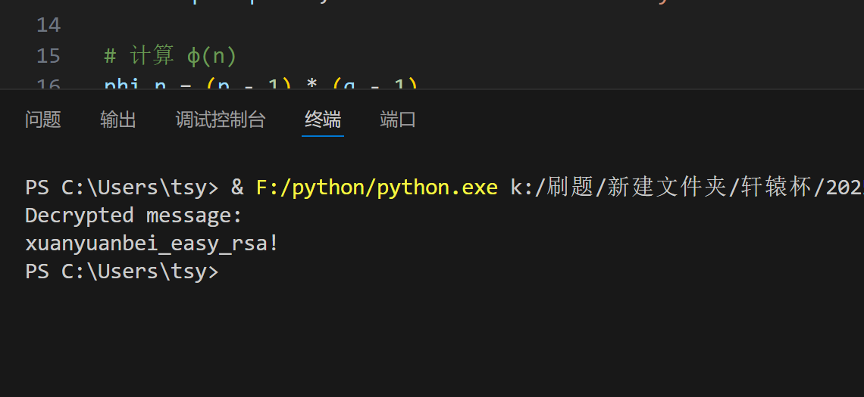Viewport: 864px width, 397px height.
Task: Click the (q - 1) expression in code
Action: pos(375,84)
